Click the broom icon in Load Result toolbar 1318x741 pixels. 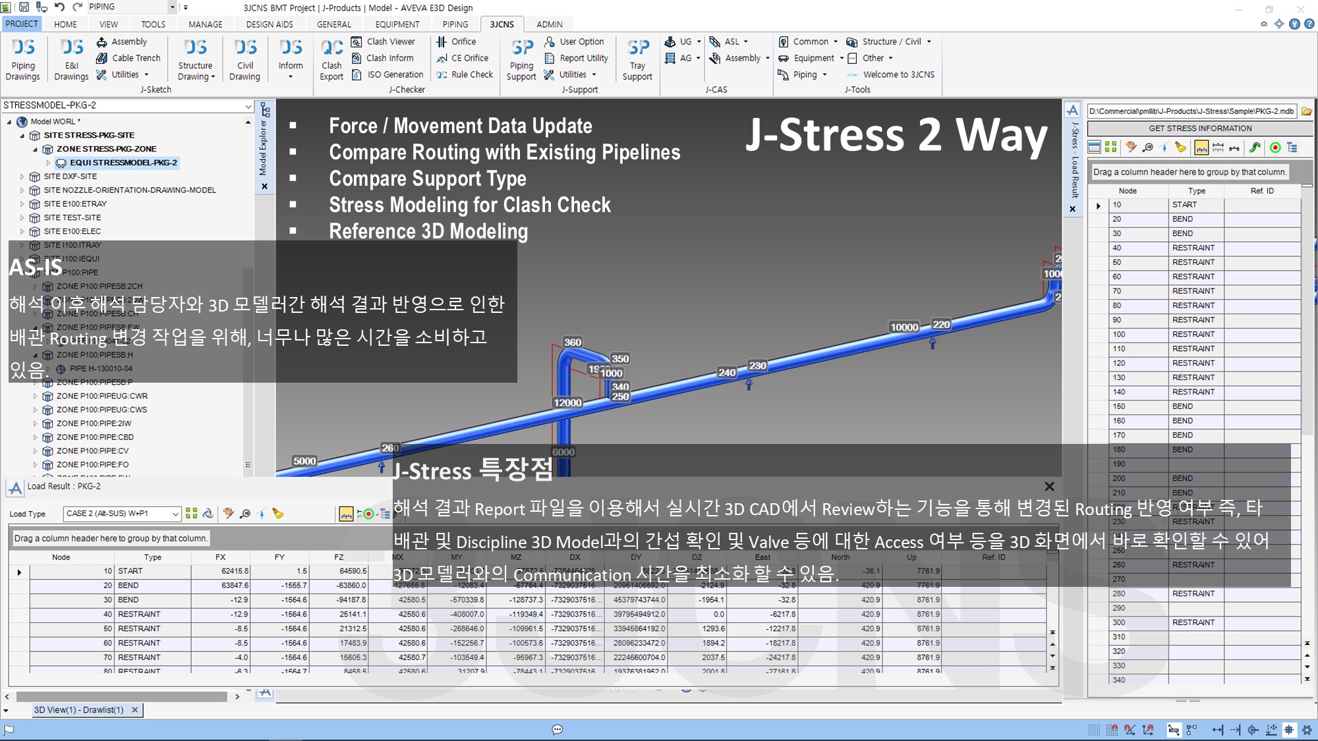point(278,513)
